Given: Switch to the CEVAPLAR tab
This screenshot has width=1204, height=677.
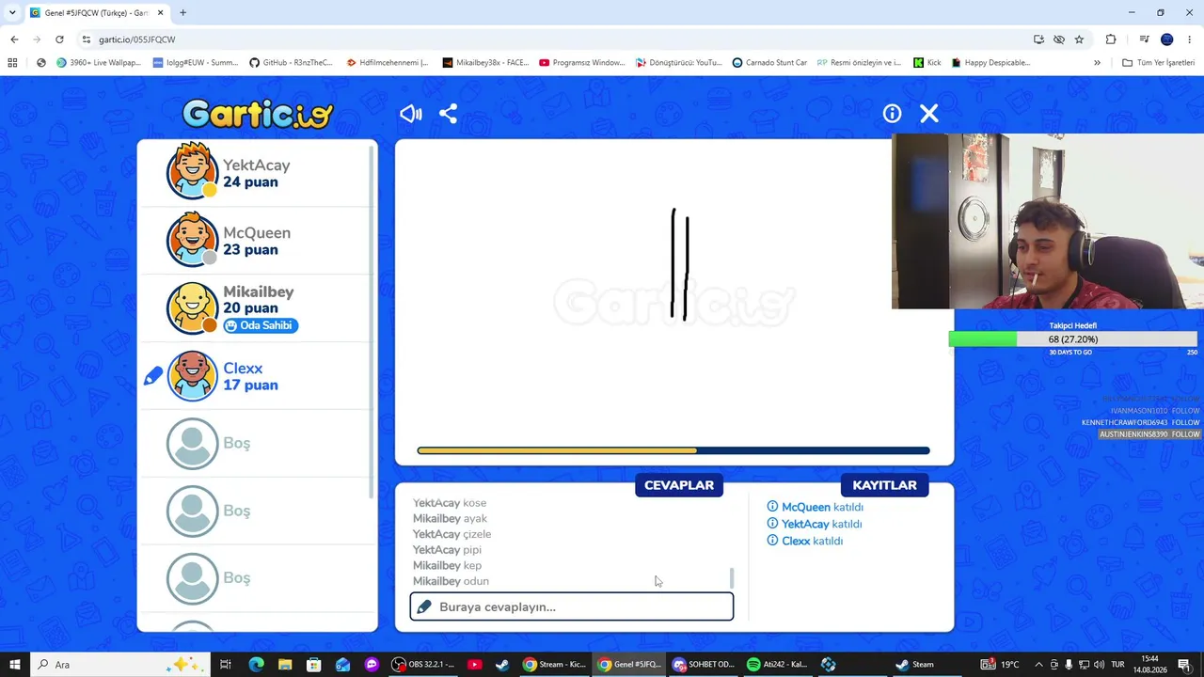Looking at the screenshot, I should point(679,485).
